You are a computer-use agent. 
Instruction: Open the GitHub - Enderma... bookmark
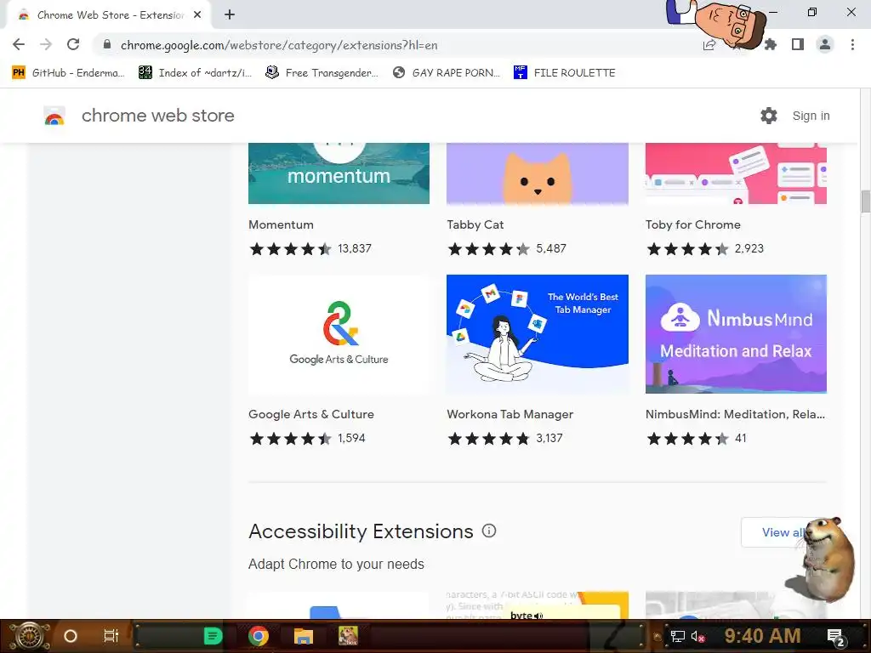pos(68,73)
